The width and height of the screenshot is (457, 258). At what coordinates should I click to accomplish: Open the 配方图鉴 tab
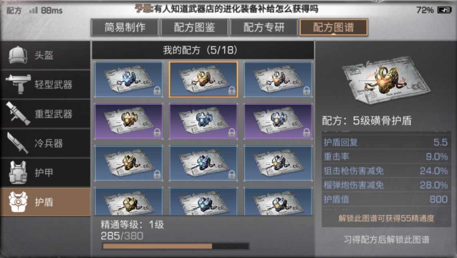coord(194,28)
